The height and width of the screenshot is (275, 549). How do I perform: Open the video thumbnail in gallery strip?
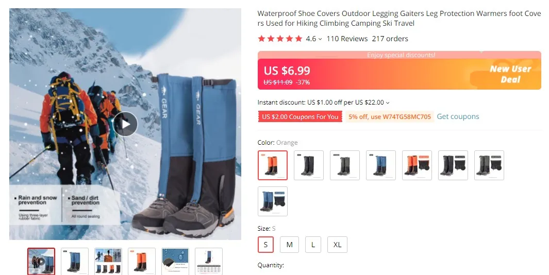pos(41,262)
